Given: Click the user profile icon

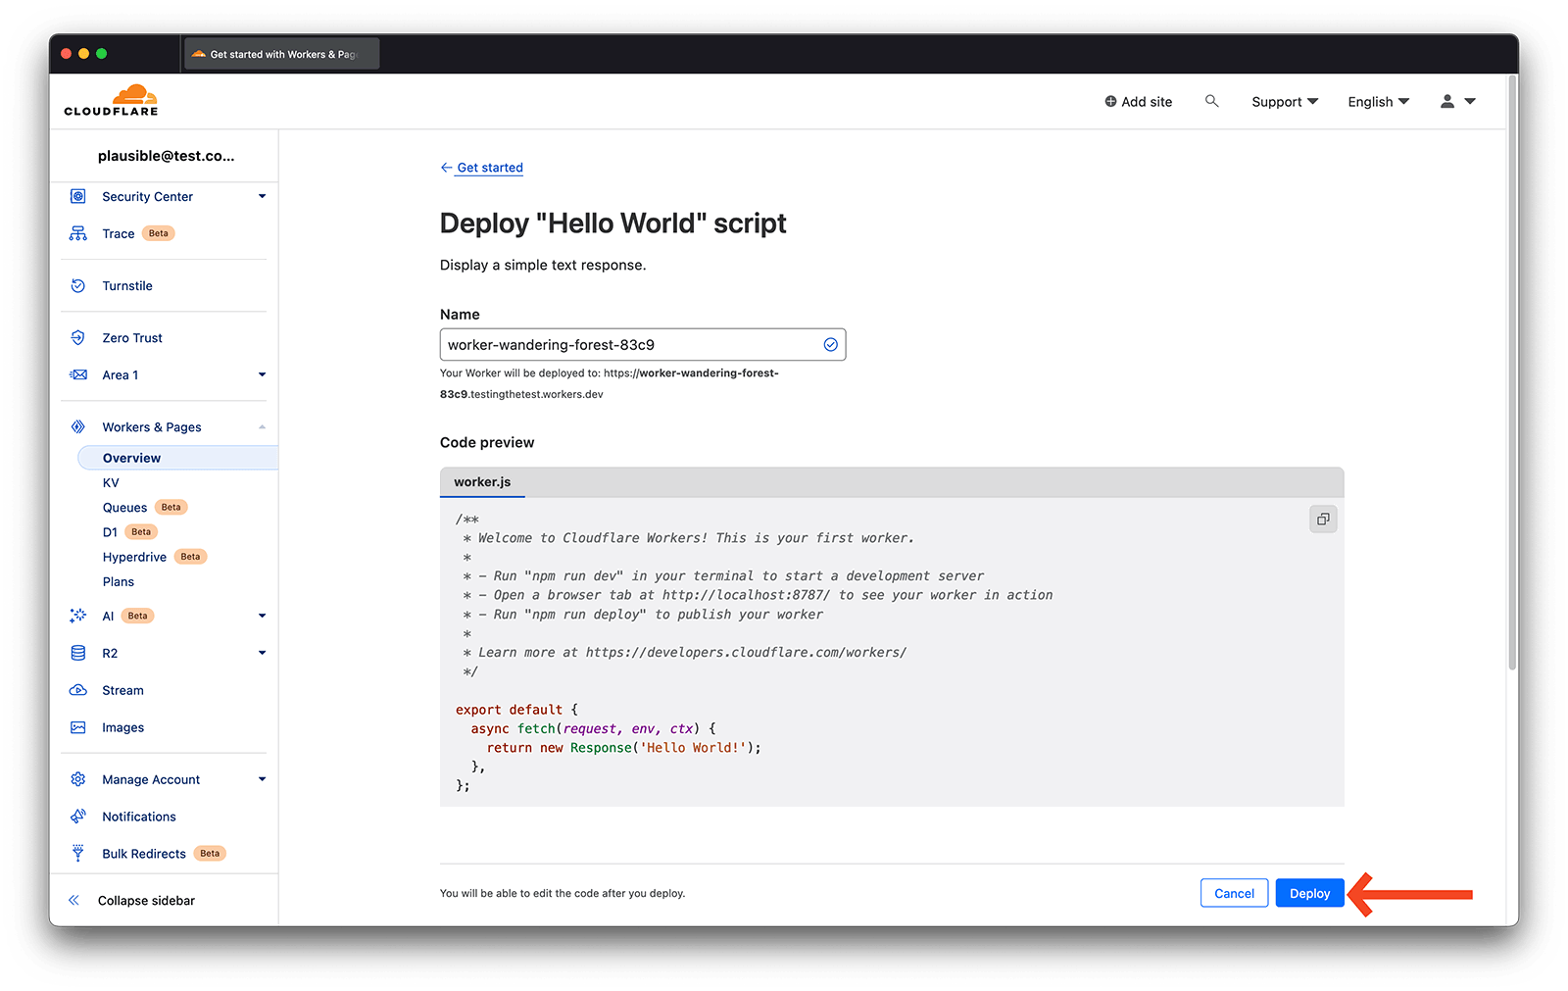Looking at the screenshot, I should [1447, 101].
